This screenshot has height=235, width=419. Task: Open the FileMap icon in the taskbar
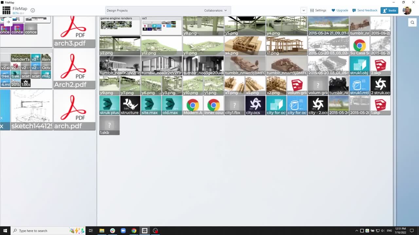145,231
